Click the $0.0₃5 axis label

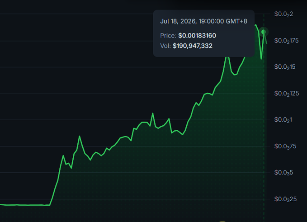click(x=283, y=173)
